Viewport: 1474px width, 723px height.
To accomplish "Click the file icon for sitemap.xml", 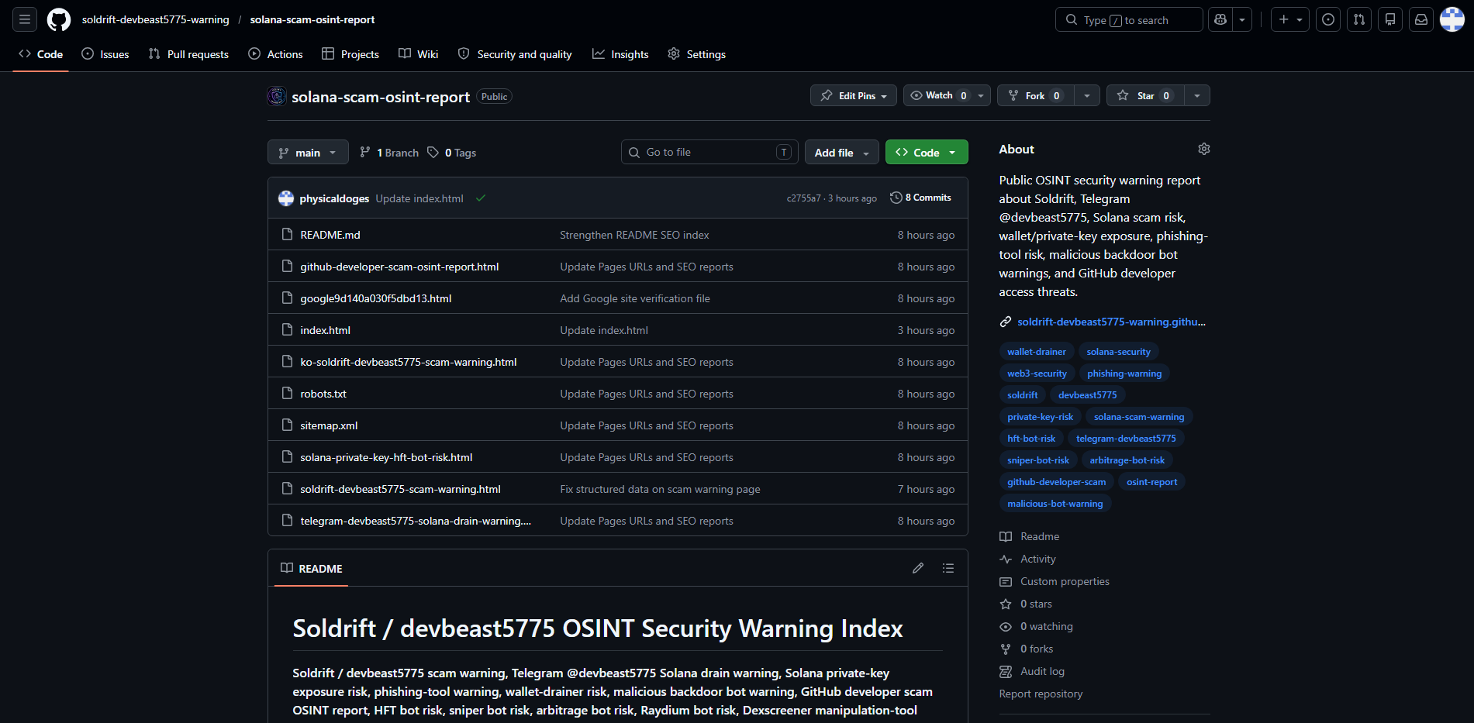I will click(x=287, y=425).
